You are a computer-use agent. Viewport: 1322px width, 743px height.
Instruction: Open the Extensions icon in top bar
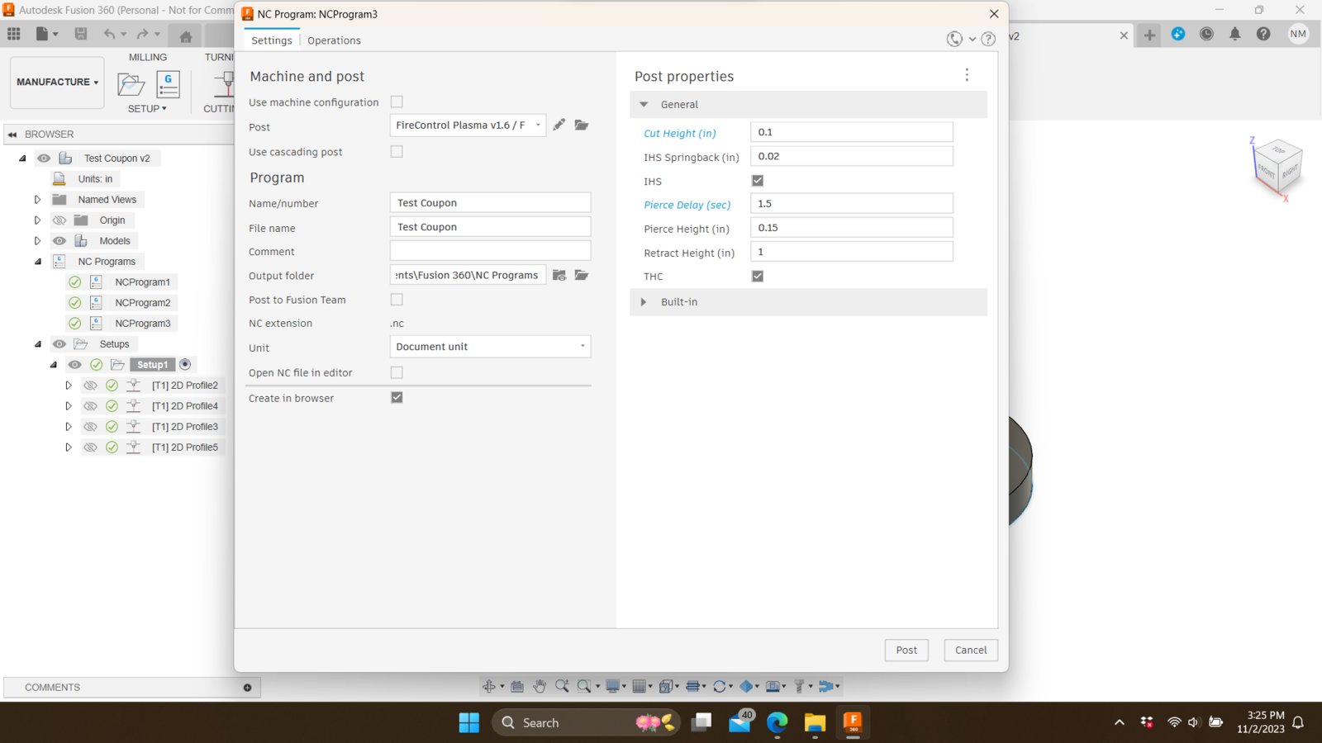coord(1178,34)
